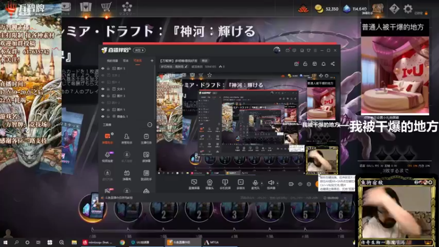Click the draft pack token at track start

point(93,208)
